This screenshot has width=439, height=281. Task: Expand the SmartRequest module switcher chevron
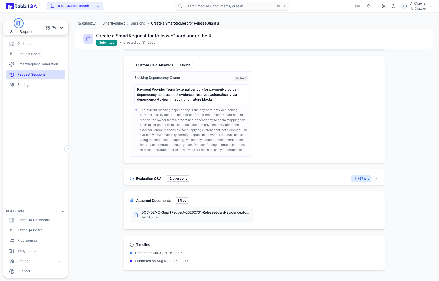click(x=62, y=28)
